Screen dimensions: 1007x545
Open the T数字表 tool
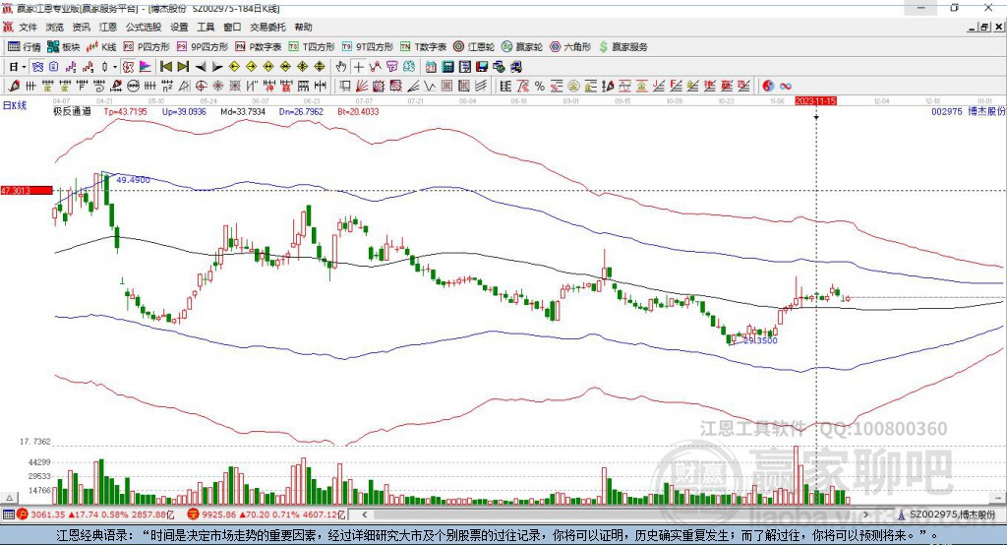coord(423,47)
